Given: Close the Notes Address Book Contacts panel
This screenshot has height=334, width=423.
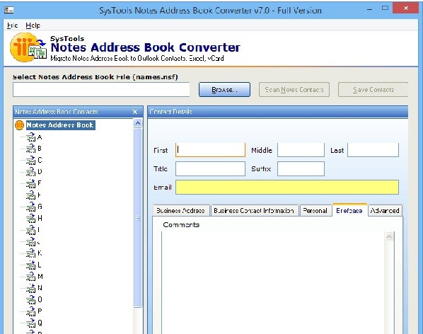Looking at the screenshot, I should (135, 112).
